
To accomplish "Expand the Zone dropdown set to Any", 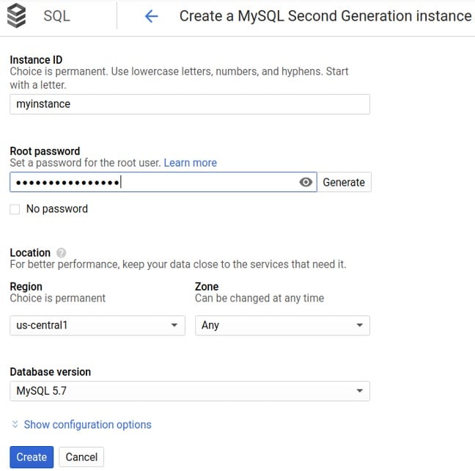I will [281, 325].
